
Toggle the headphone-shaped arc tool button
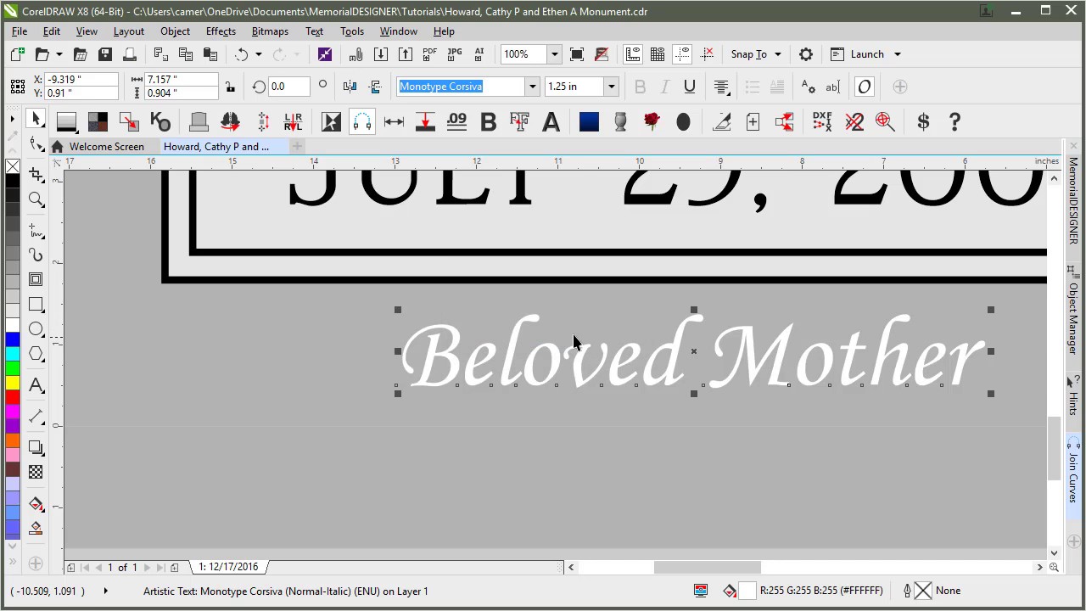pyautogui.click(x=362, y=121)
